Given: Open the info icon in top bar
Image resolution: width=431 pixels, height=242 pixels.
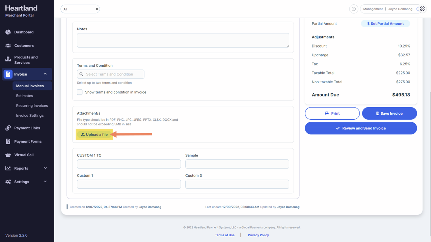Looking at the screenshot, I should pyautogui.click(x=353, y=9).
